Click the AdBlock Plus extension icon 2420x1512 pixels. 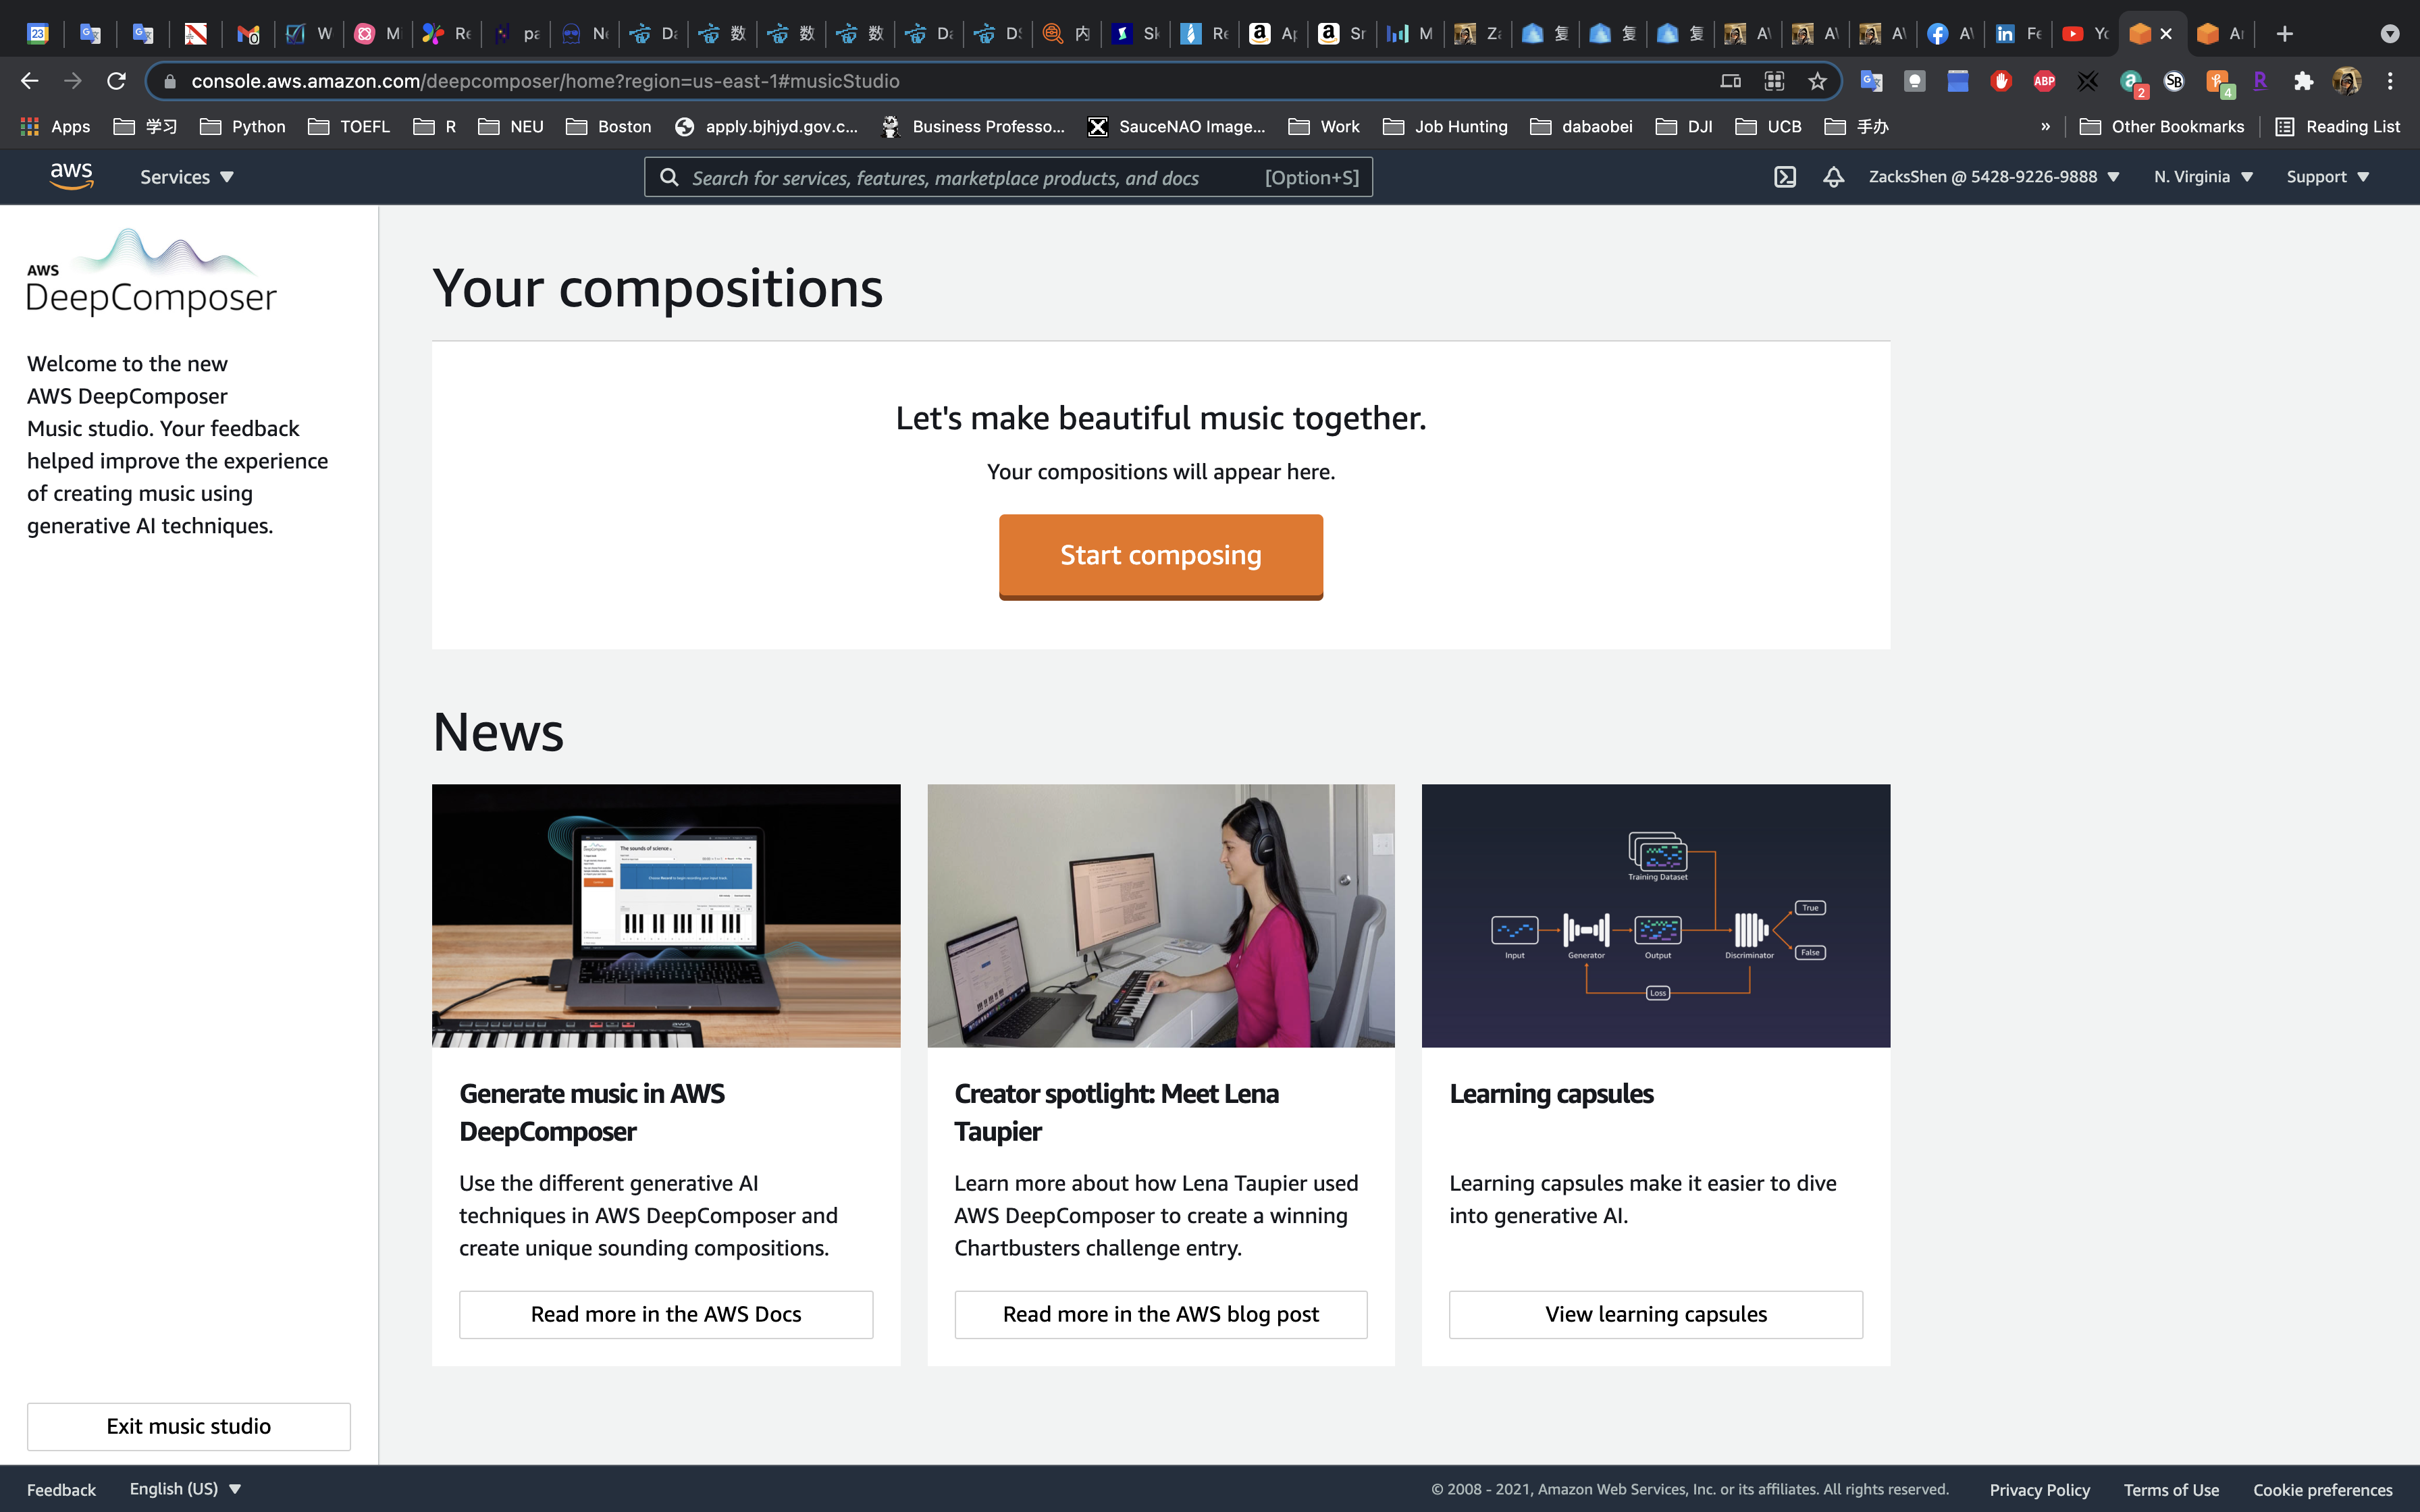2044,81
